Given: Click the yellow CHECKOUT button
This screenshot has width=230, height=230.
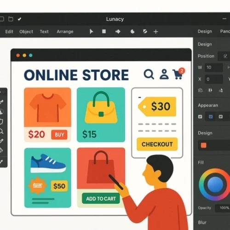Looking at the screenshot, I should [x=157, y=144].
